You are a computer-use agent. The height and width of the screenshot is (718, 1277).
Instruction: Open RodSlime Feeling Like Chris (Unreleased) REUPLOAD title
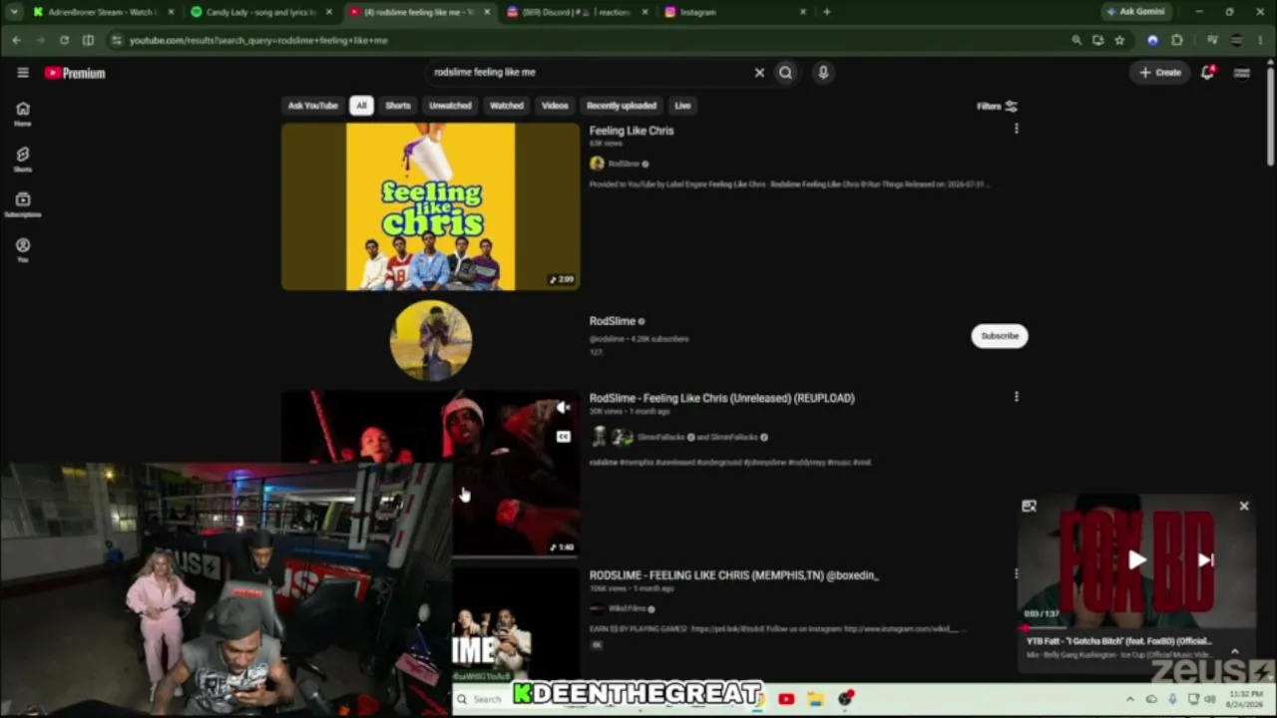pos(722,398)
